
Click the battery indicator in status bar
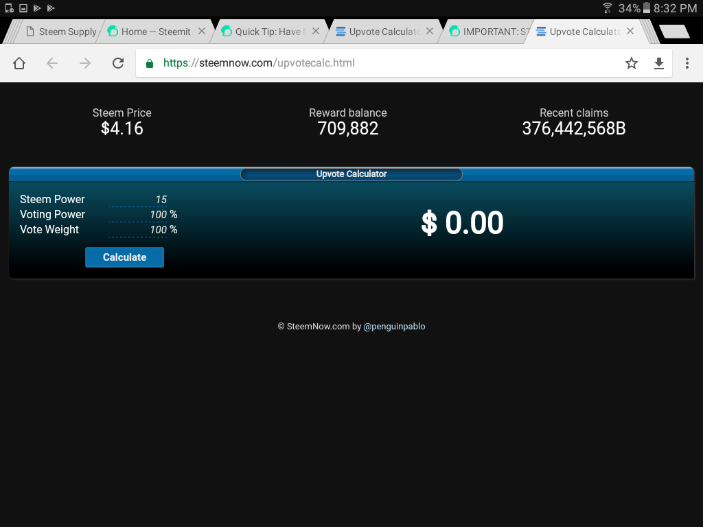647,8
